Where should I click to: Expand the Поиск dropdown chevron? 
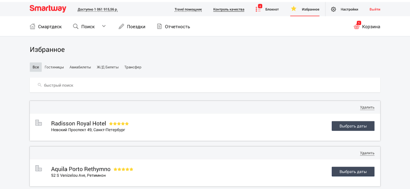click(x=104, y=26)
